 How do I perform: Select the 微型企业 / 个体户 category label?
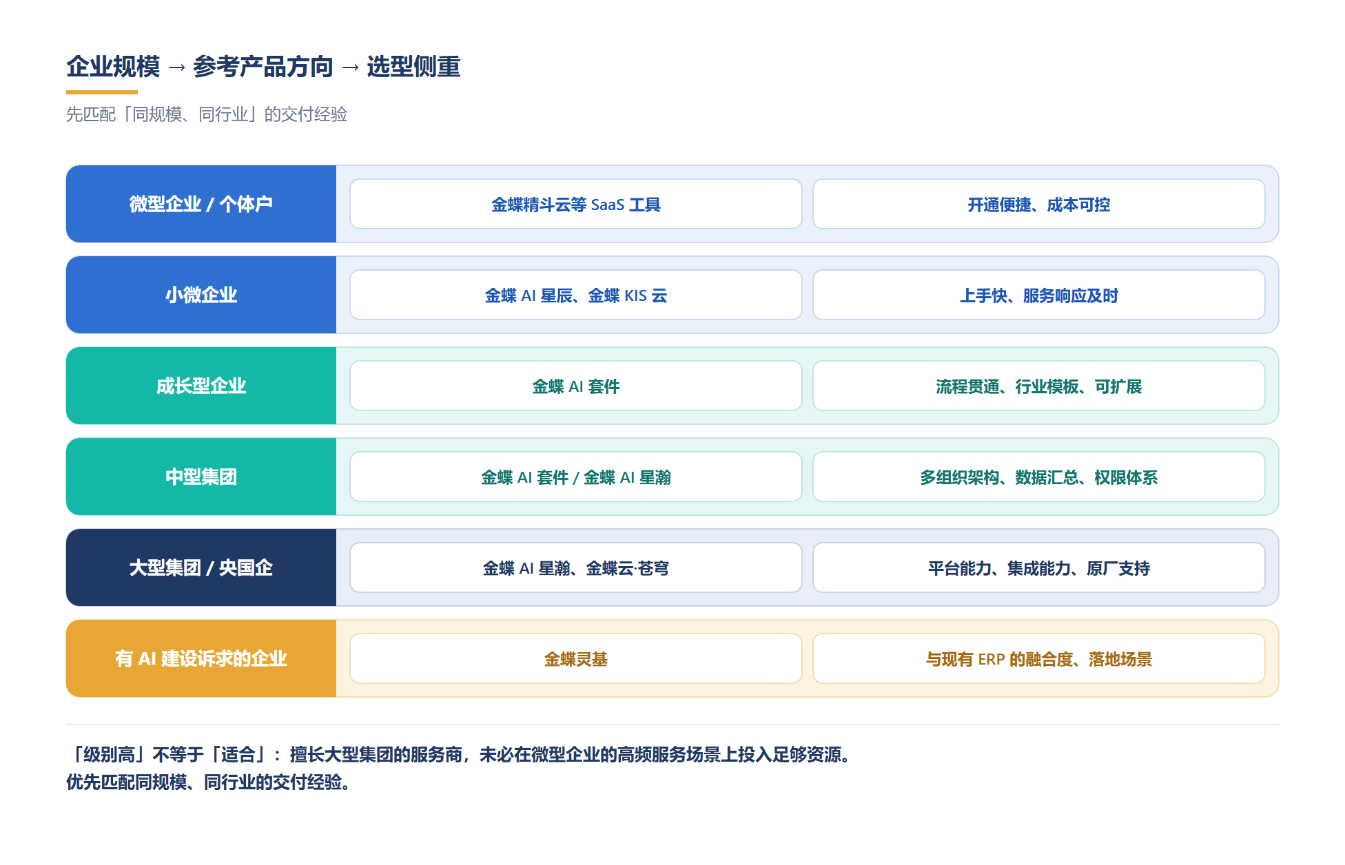201,204
